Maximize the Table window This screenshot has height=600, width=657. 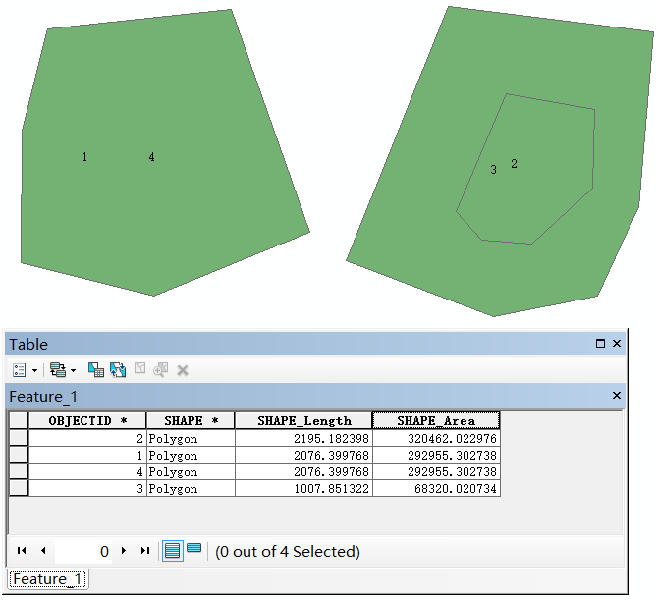[x=600, y=343]
